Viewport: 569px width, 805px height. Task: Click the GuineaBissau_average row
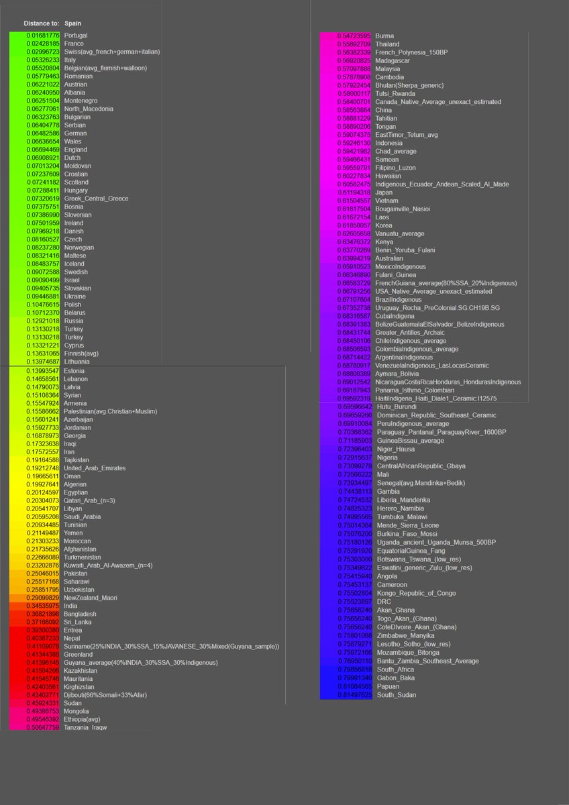point(410,441)
